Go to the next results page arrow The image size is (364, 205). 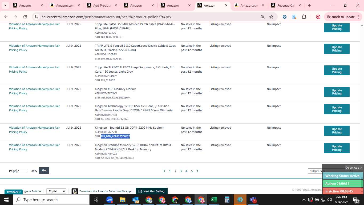197,171
